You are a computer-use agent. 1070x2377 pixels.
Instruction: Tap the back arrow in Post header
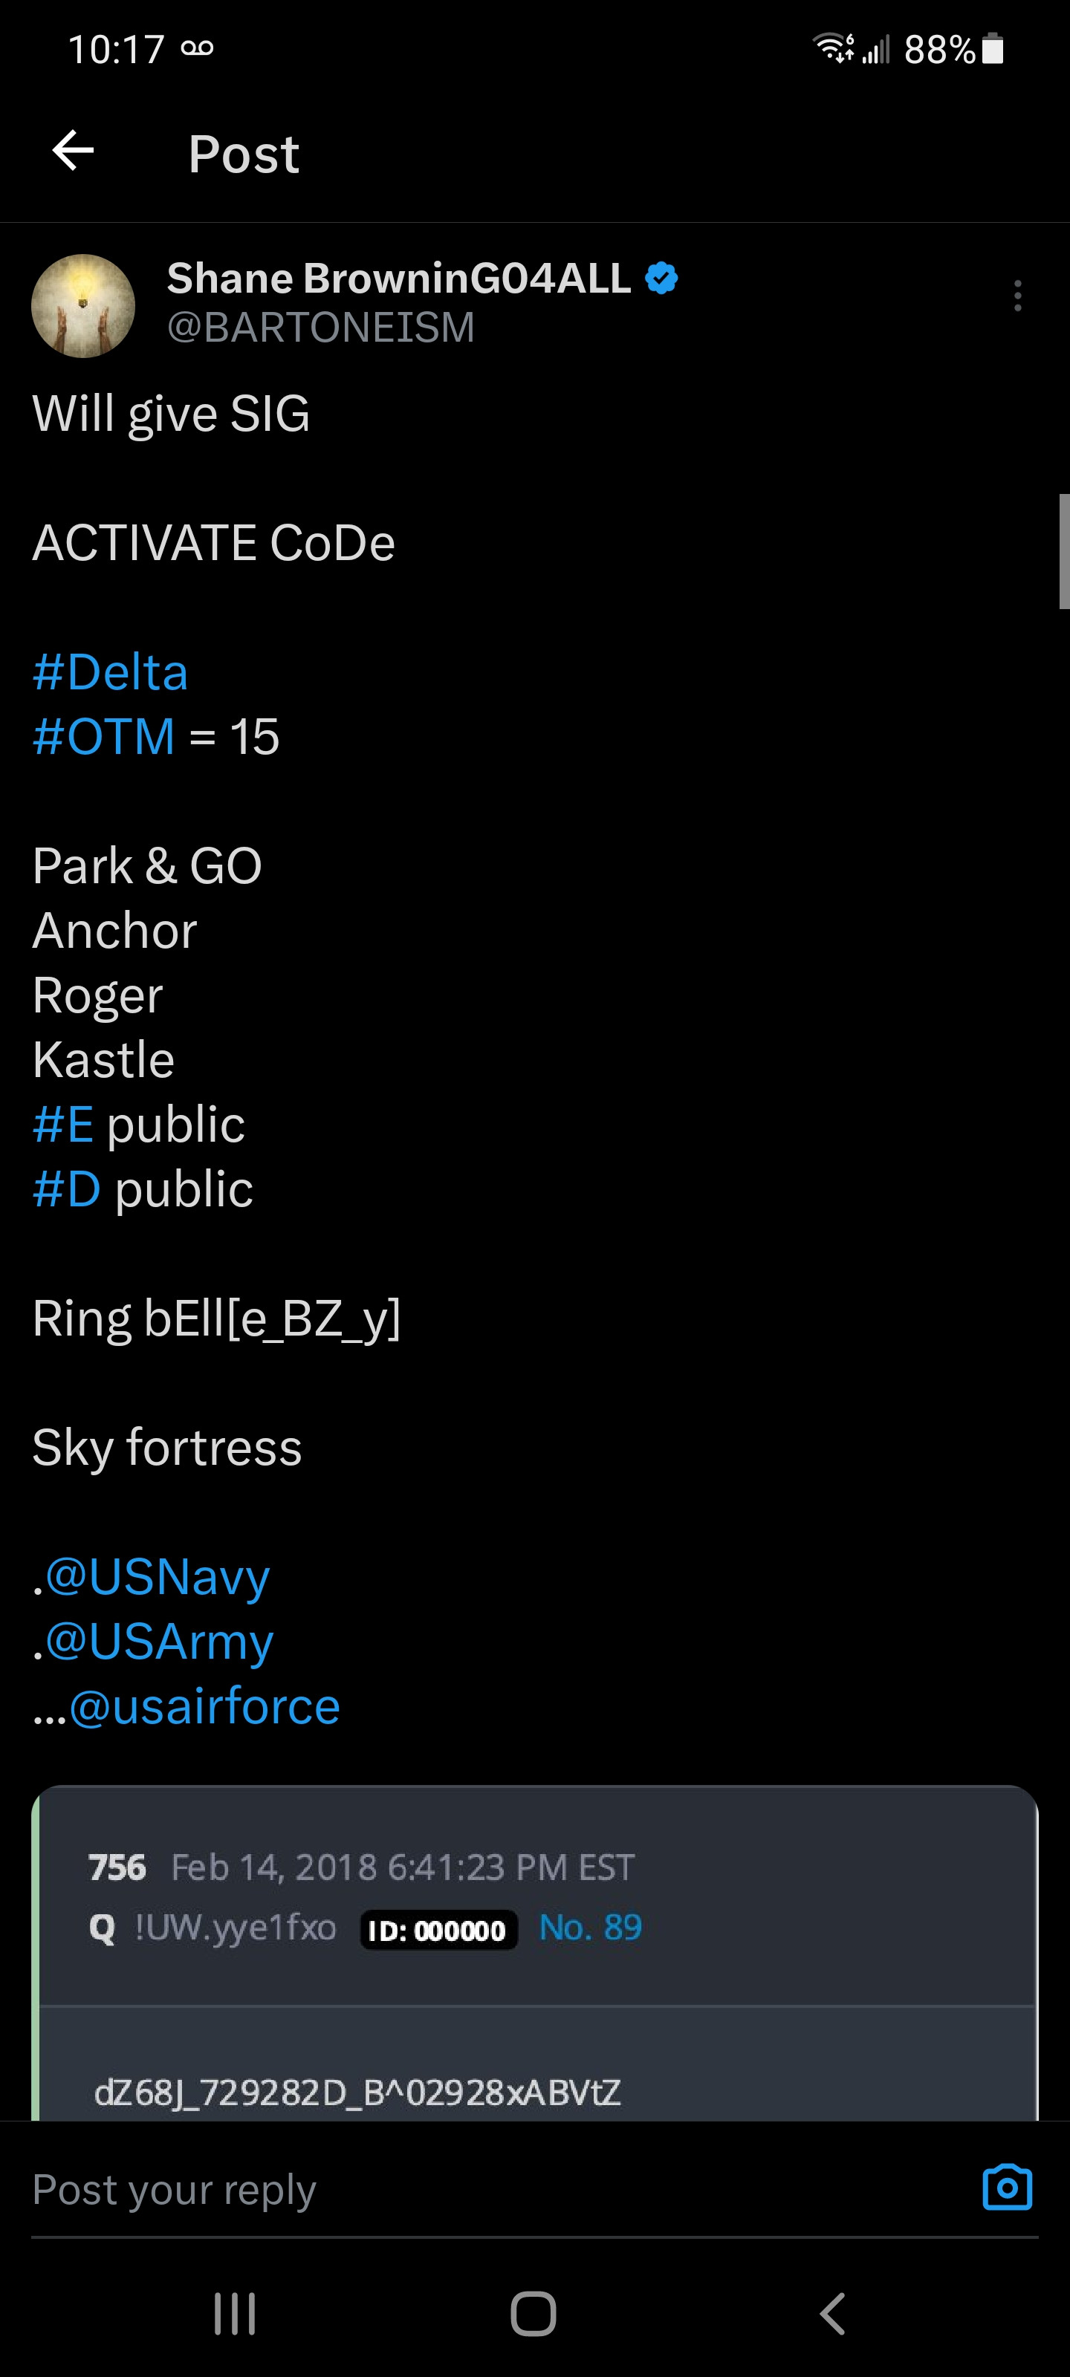73,152
